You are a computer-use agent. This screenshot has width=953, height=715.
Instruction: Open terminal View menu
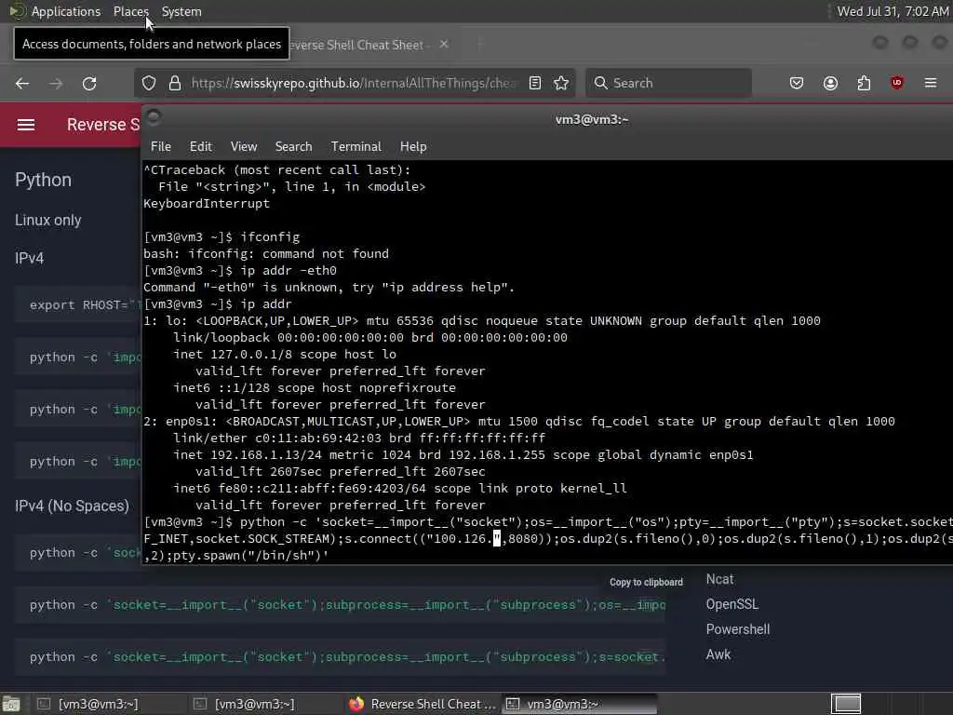[244, 146]
